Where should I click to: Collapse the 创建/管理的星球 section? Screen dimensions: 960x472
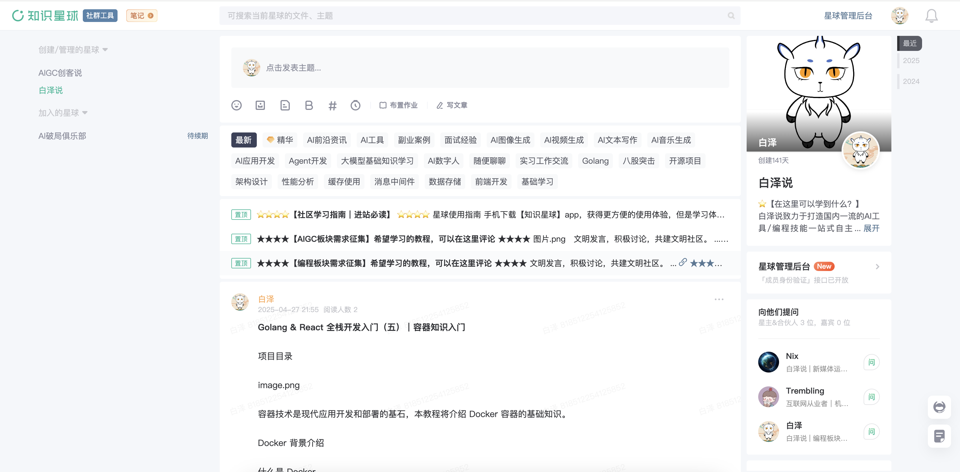[105, 50]
